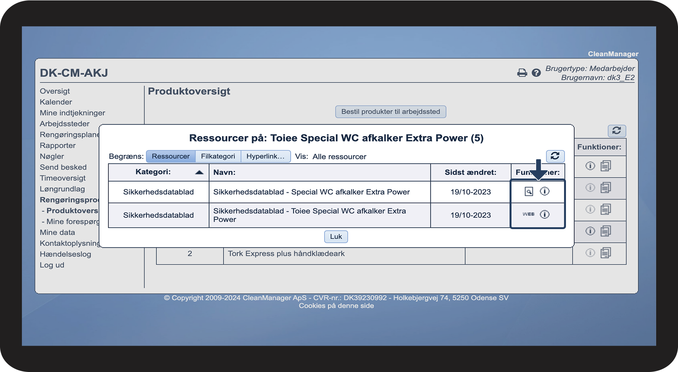Open documents icon in second Funktioner row
This screenshot has width=678, height=372.
coord(606,188)
